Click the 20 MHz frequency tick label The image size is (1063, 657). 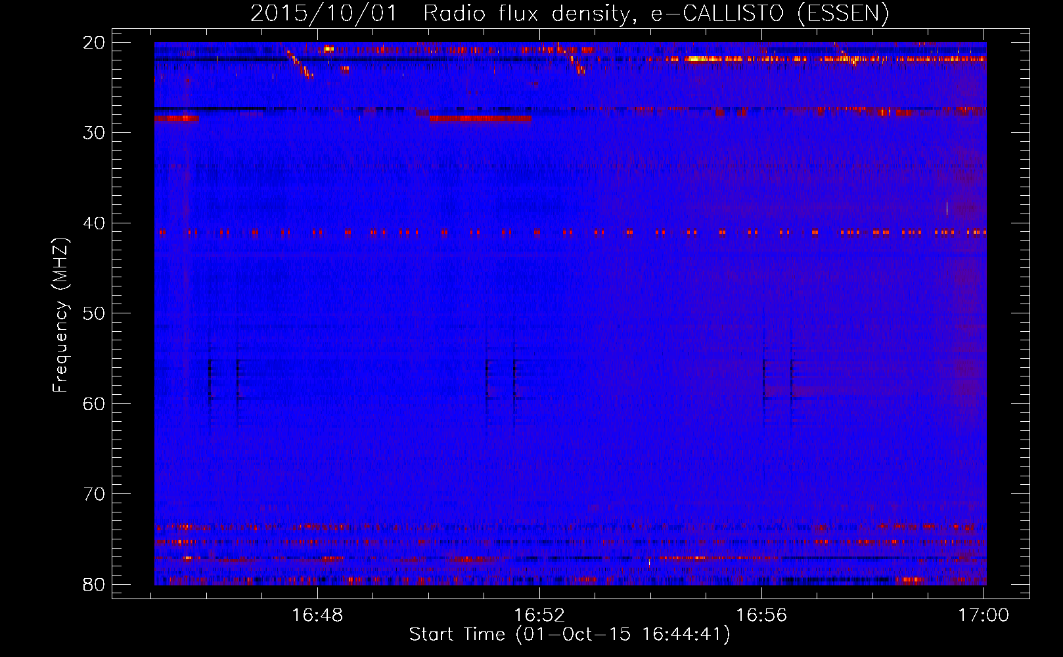click(94, 43)
